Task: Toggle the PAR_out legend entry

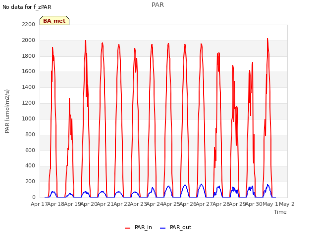Action: pos(175,227)
